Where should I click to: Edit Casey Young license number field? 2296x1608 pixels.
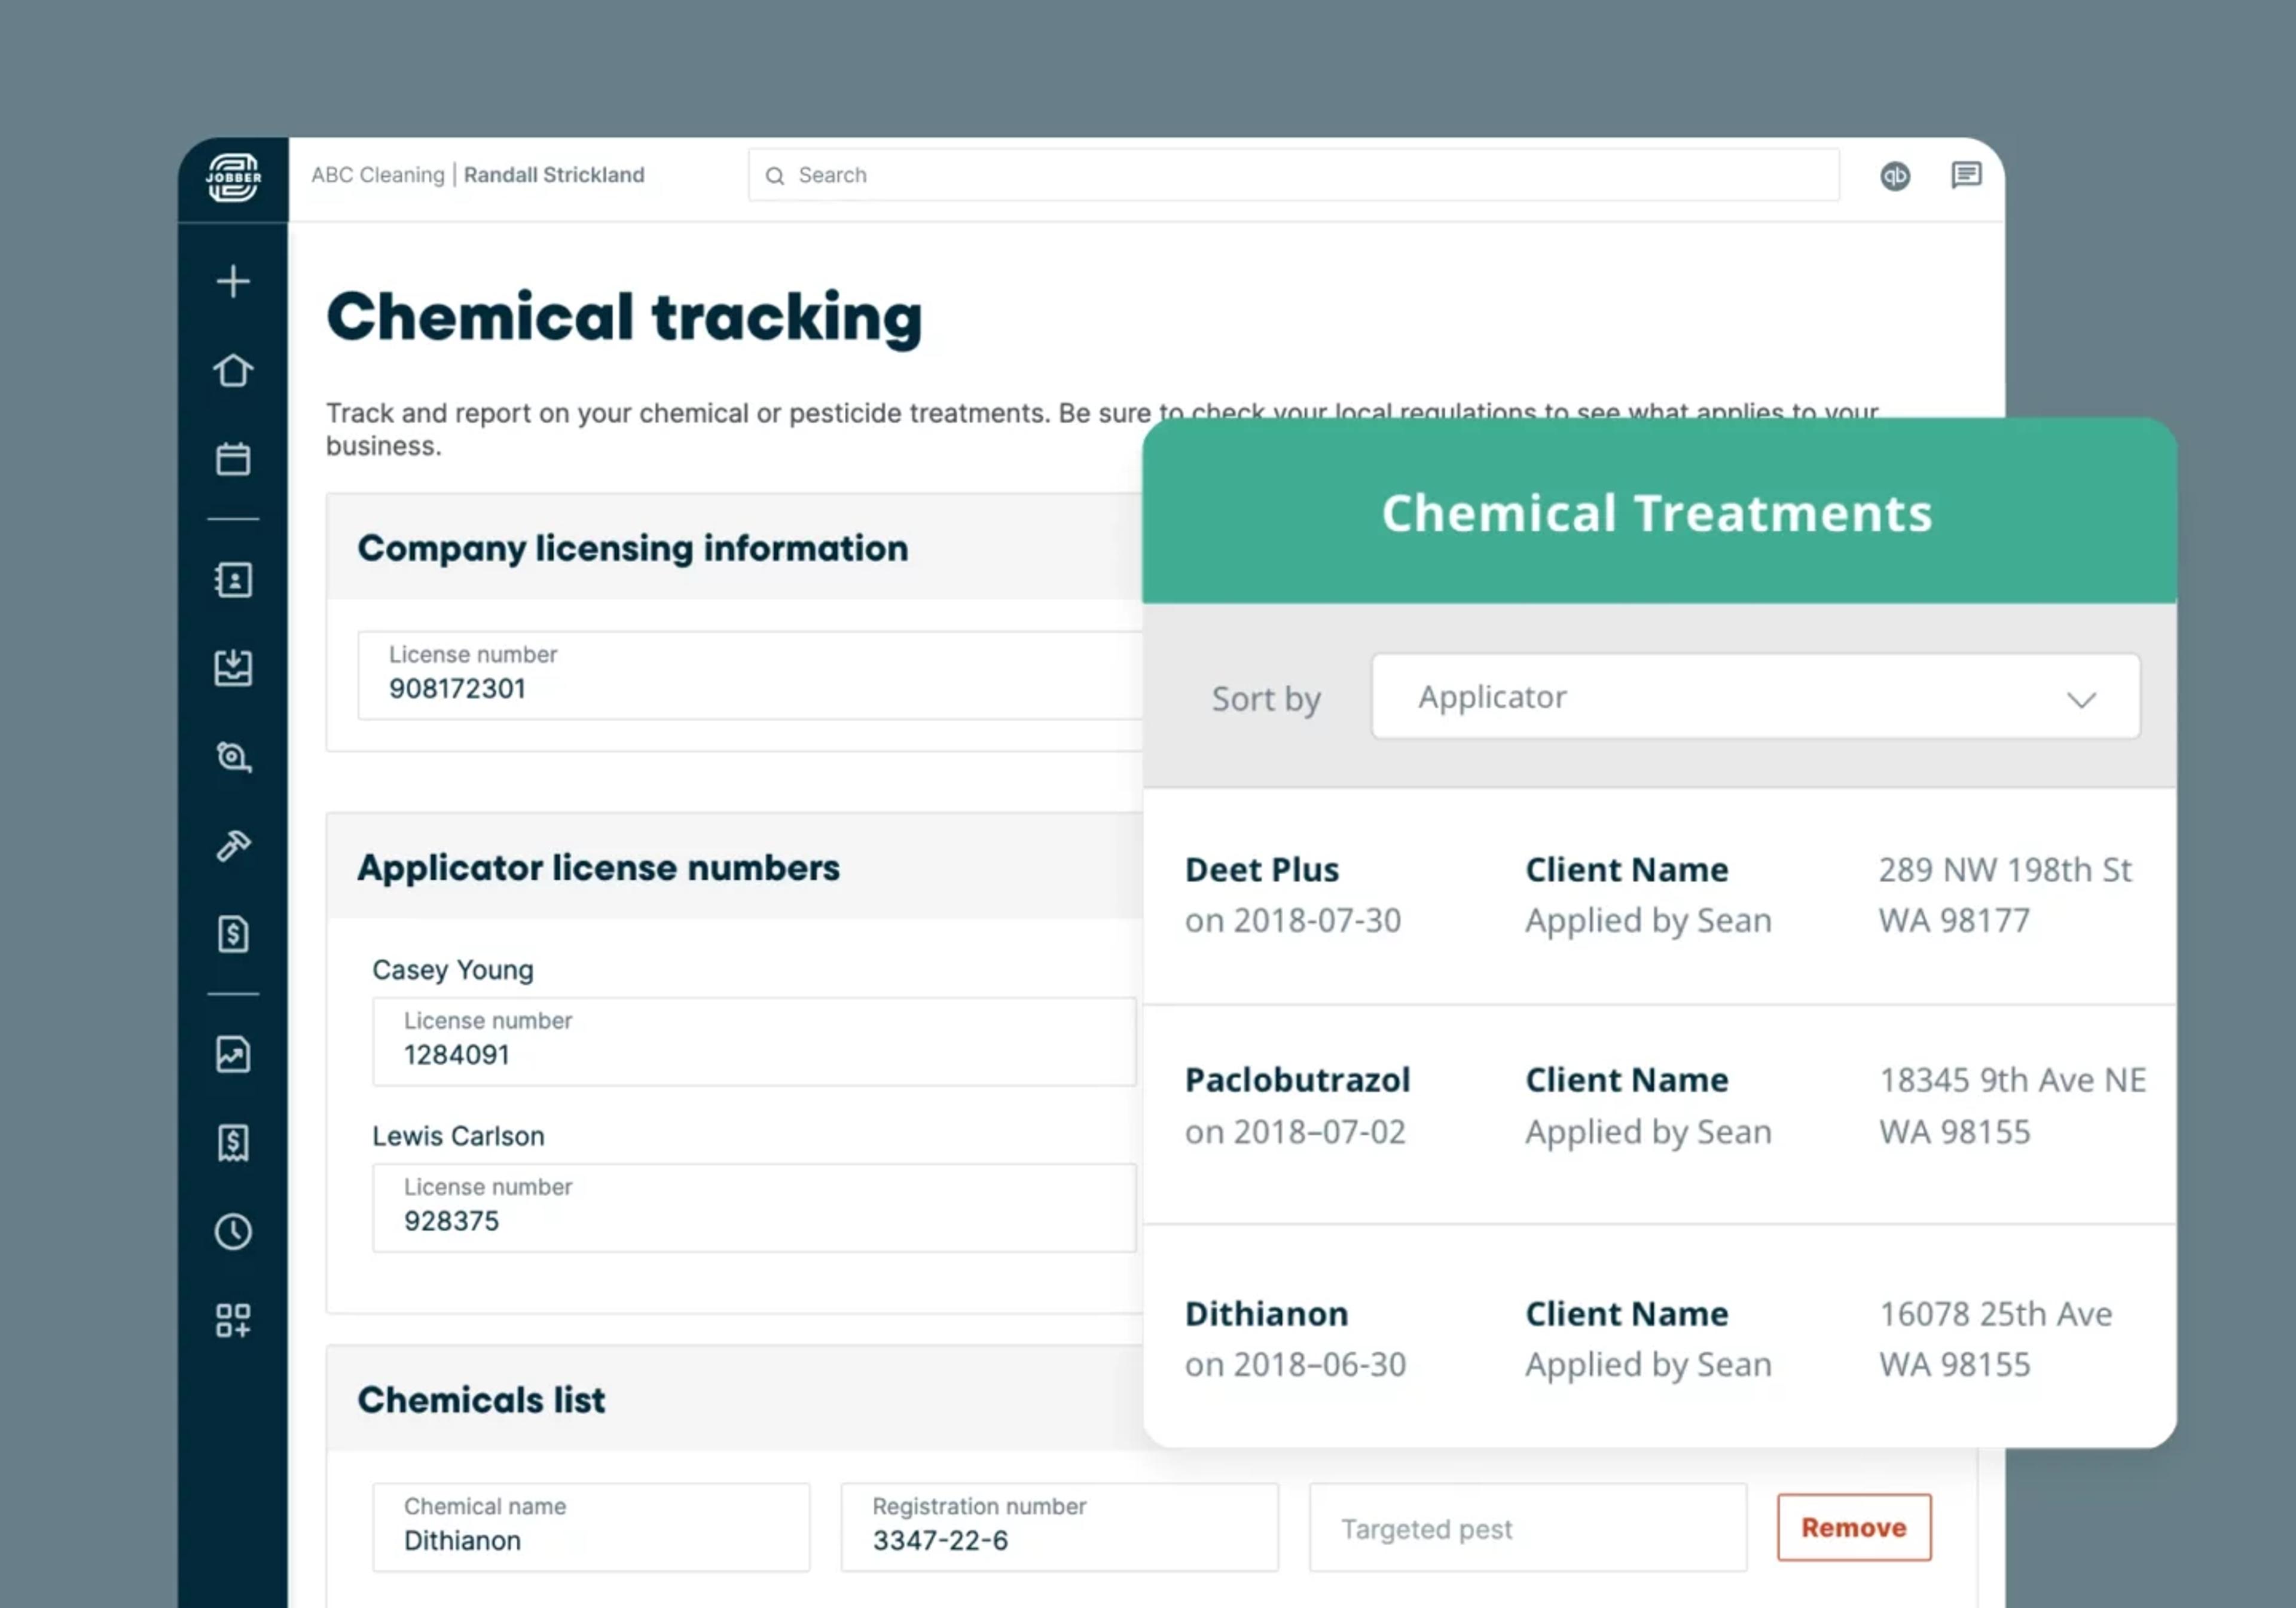pyautogui.click(x=754, y=1042)
